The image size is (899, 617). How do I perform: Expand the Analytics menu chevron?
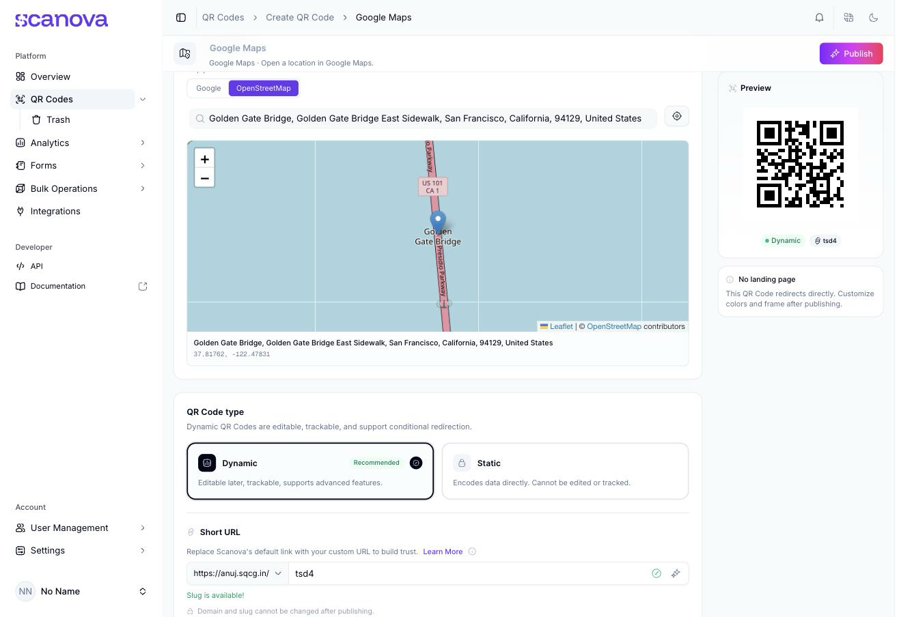pyautogui.click(x=143, y=143)
